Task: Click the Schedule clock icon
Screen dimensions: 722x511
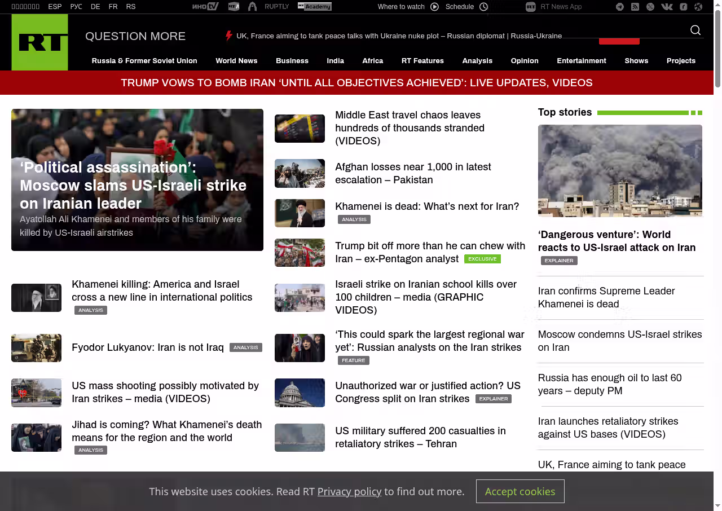Action: (x=483, y=7)
